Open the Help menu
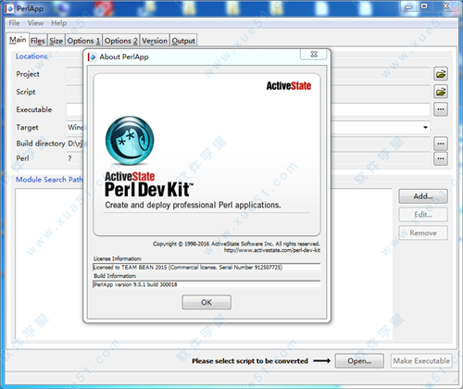This screenshot has height=389, width=463. (x=58, y=23)
